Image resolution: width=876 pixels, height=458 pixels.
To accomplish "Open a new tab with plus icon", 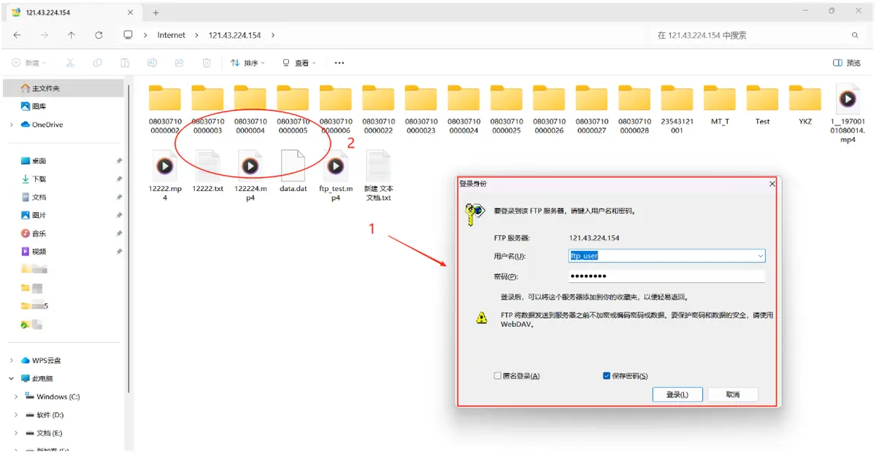I will [x=155, y=12].
